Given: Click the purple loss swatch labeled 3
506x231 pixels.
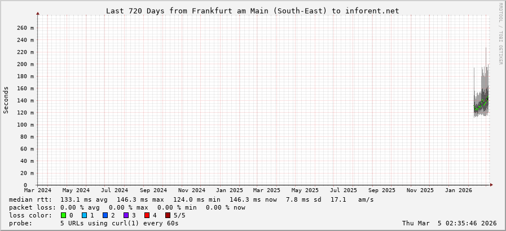Looking at the screenshot, I should [126, 215].
